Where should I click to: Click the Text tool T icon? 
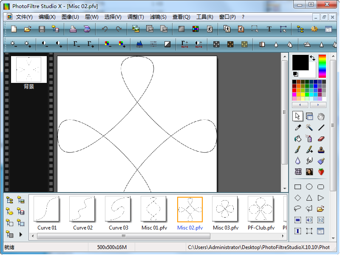point(269,29)
